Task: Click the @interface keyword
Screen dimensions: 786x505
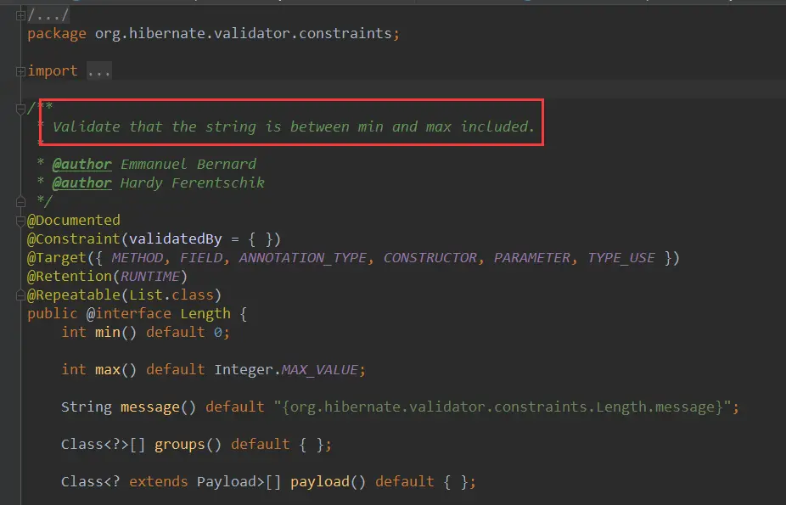Action: click(129, 314)
